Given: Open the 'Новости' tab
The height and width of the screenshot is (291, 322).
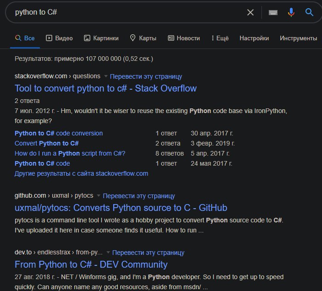Looking at the screenshot, I should coord(184,38).
